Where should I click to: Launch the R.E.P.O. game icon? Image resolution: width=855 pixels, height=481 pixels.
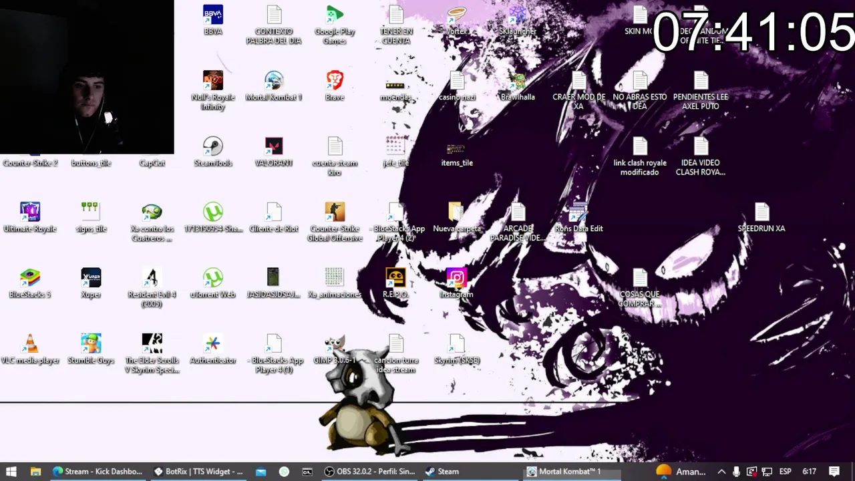tap(395, 283)
